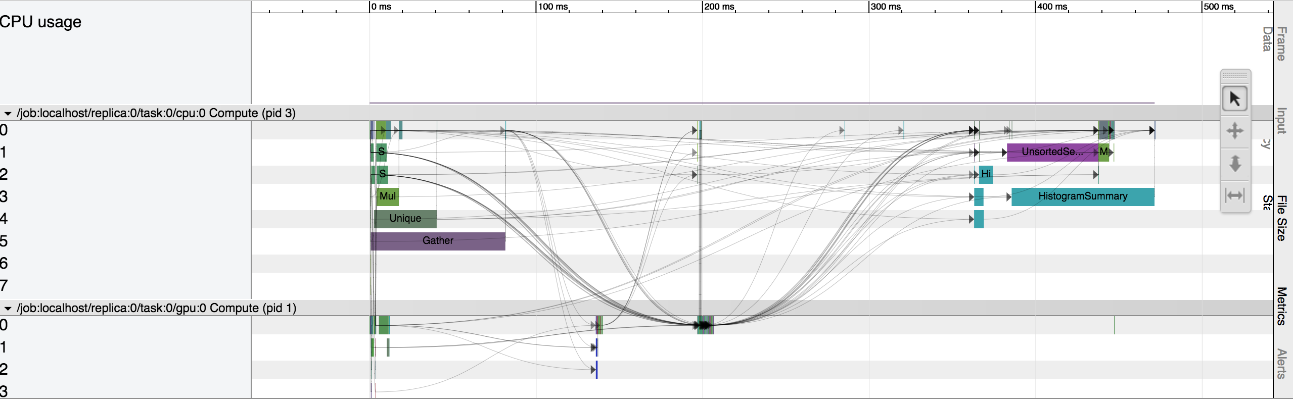1293x400 pixels.
Task: Click the 100 ms ruler mark
Action: (x=552, y=7)
